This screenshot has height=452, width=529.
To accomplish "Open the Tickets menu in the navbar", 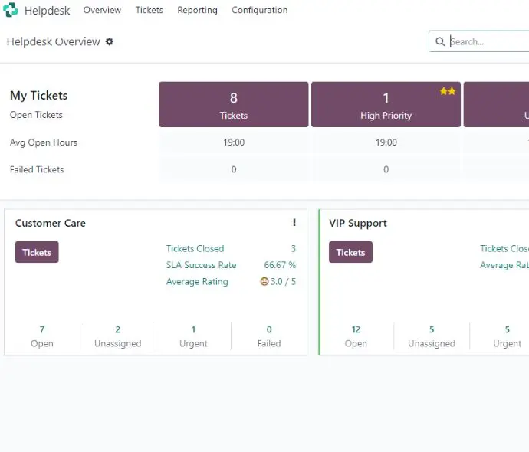I will click(x=149, y=10).
